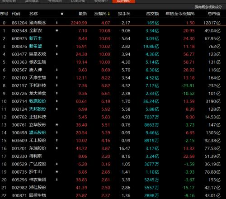Click the marker icon beside 新希望
Screen dimensions: 226x199
(57, 46)
